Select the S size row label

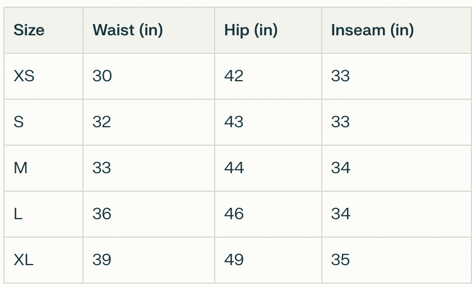18,122
